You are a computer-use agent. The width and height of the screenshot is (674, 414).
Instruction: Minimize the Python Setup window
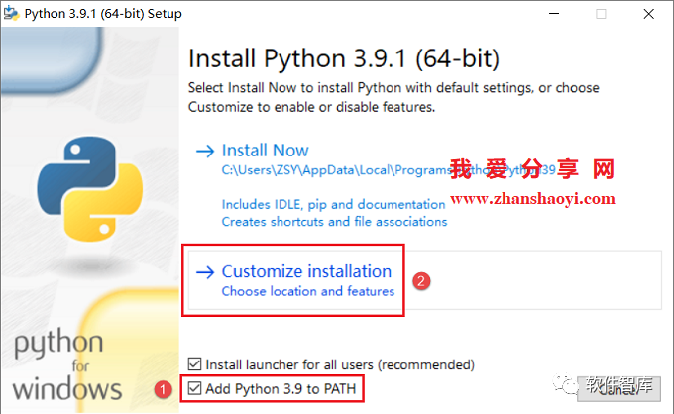coord(546,14)
